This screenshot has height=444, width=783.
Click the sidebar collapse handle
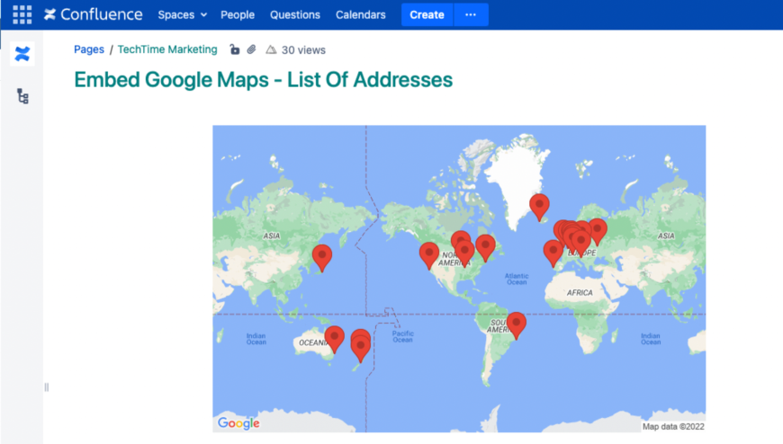click(x=47, y=387)
